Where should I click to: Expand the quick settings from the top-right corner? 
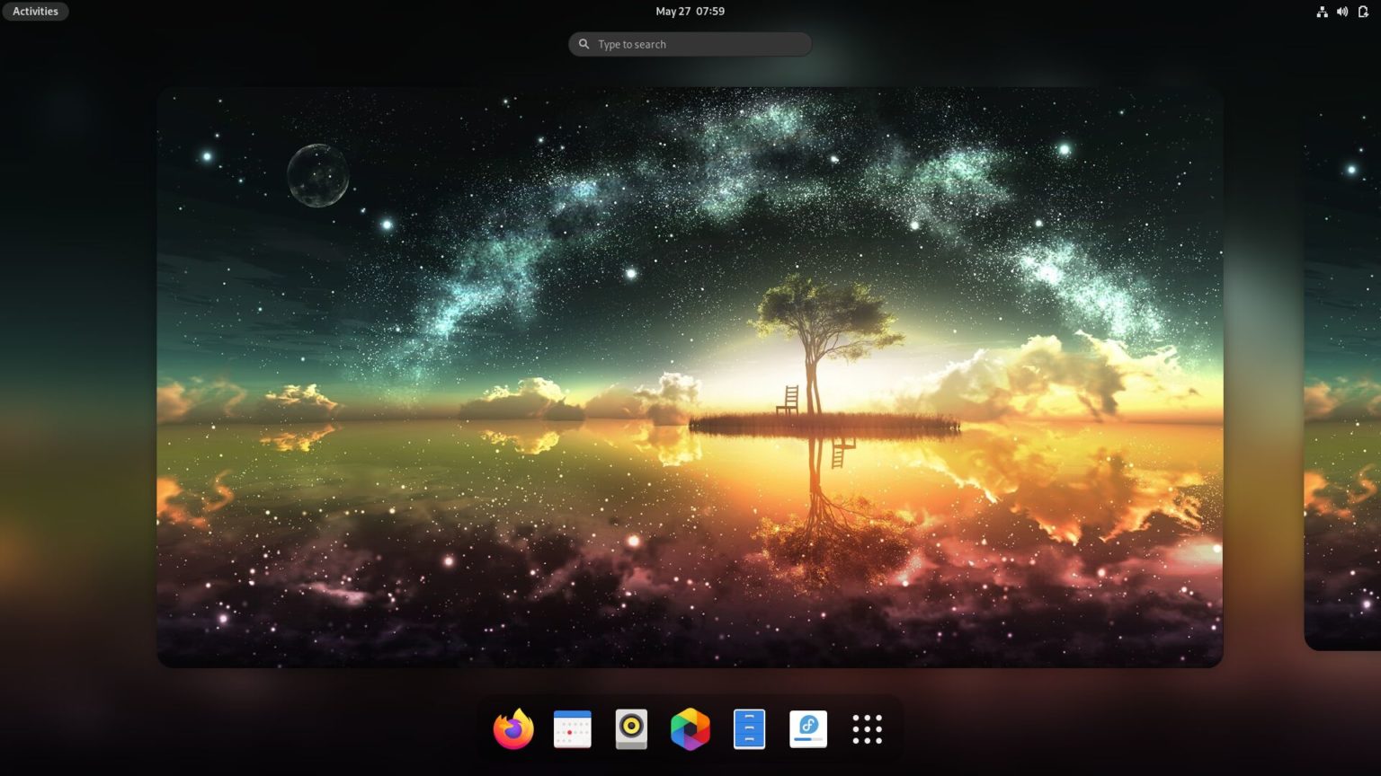1342,11
